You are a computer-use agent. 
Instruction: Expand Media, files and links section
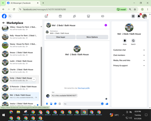[x=129, y=60]
